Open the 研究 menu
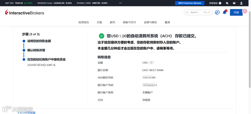 (113, 22)
